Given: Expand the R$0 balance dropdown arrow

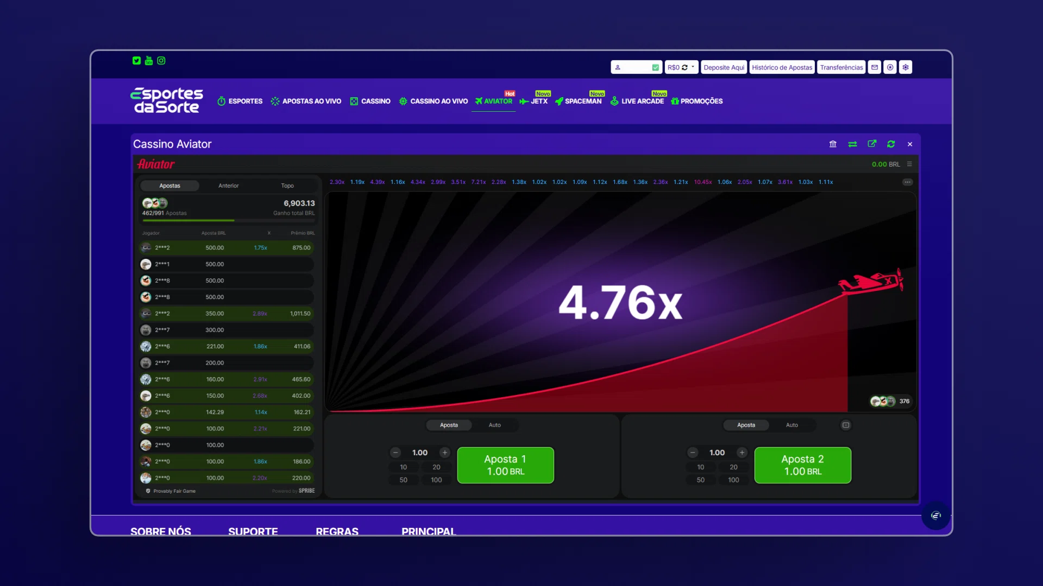Looking at the screenshot, I should click(693, 67).
